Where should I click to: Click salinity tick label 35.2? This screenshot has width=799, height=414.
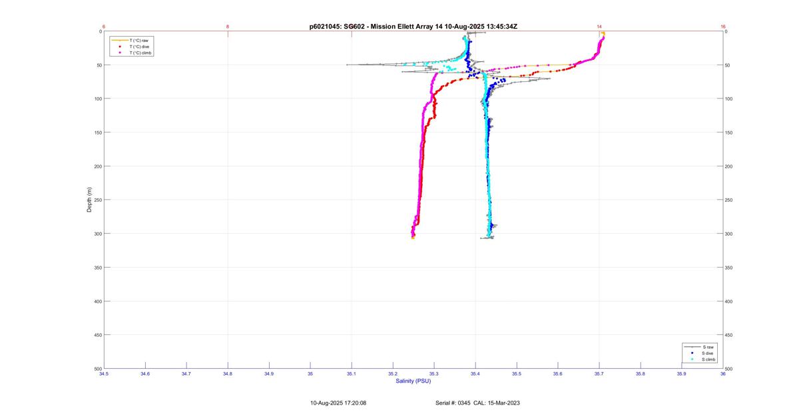(x=393, y=374)
